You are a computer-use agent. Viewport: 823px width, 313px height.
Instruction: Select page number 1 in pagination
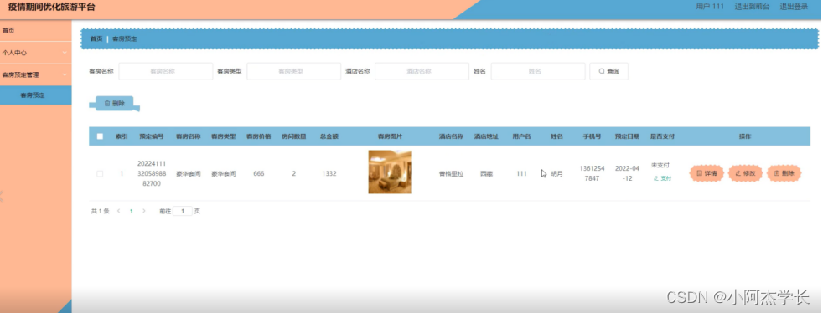click(132, 211)
